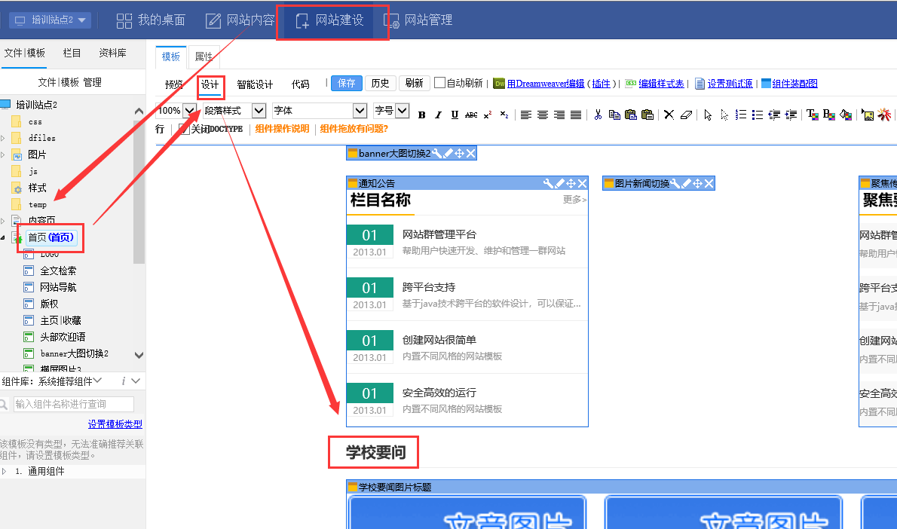This screenshot has height=529, width=897.
Task: Open the 100% zoom dropdown
Action: [189, 111]
